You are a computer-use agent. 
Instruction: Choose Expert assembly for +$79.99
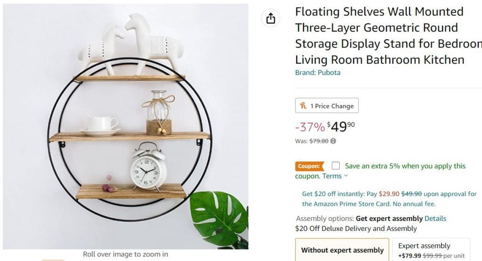[x=431, y=250]
